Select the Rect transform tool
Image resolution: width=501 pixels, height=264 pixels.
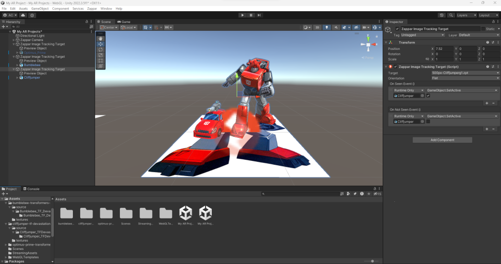click(100, 60)
